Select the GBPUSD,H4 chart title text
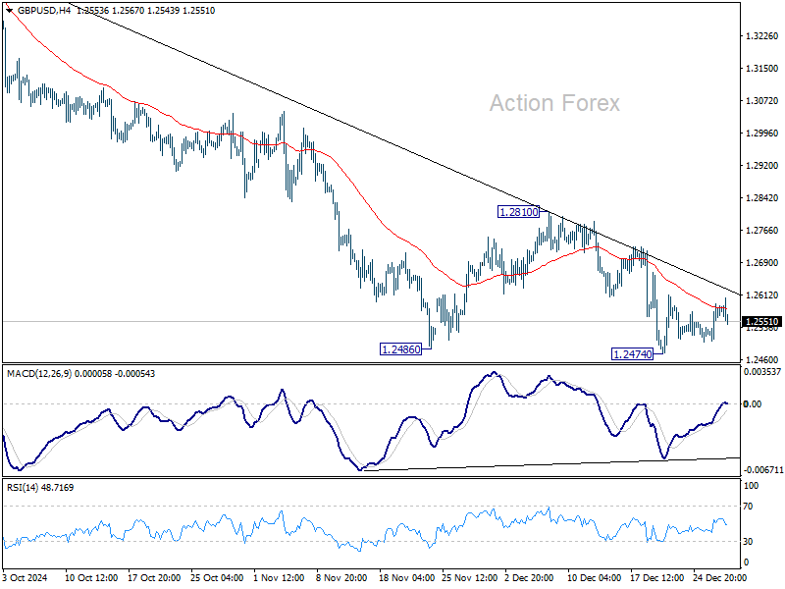Image resolution: width=785 pixels, height=589 pixels. [44, 11]
